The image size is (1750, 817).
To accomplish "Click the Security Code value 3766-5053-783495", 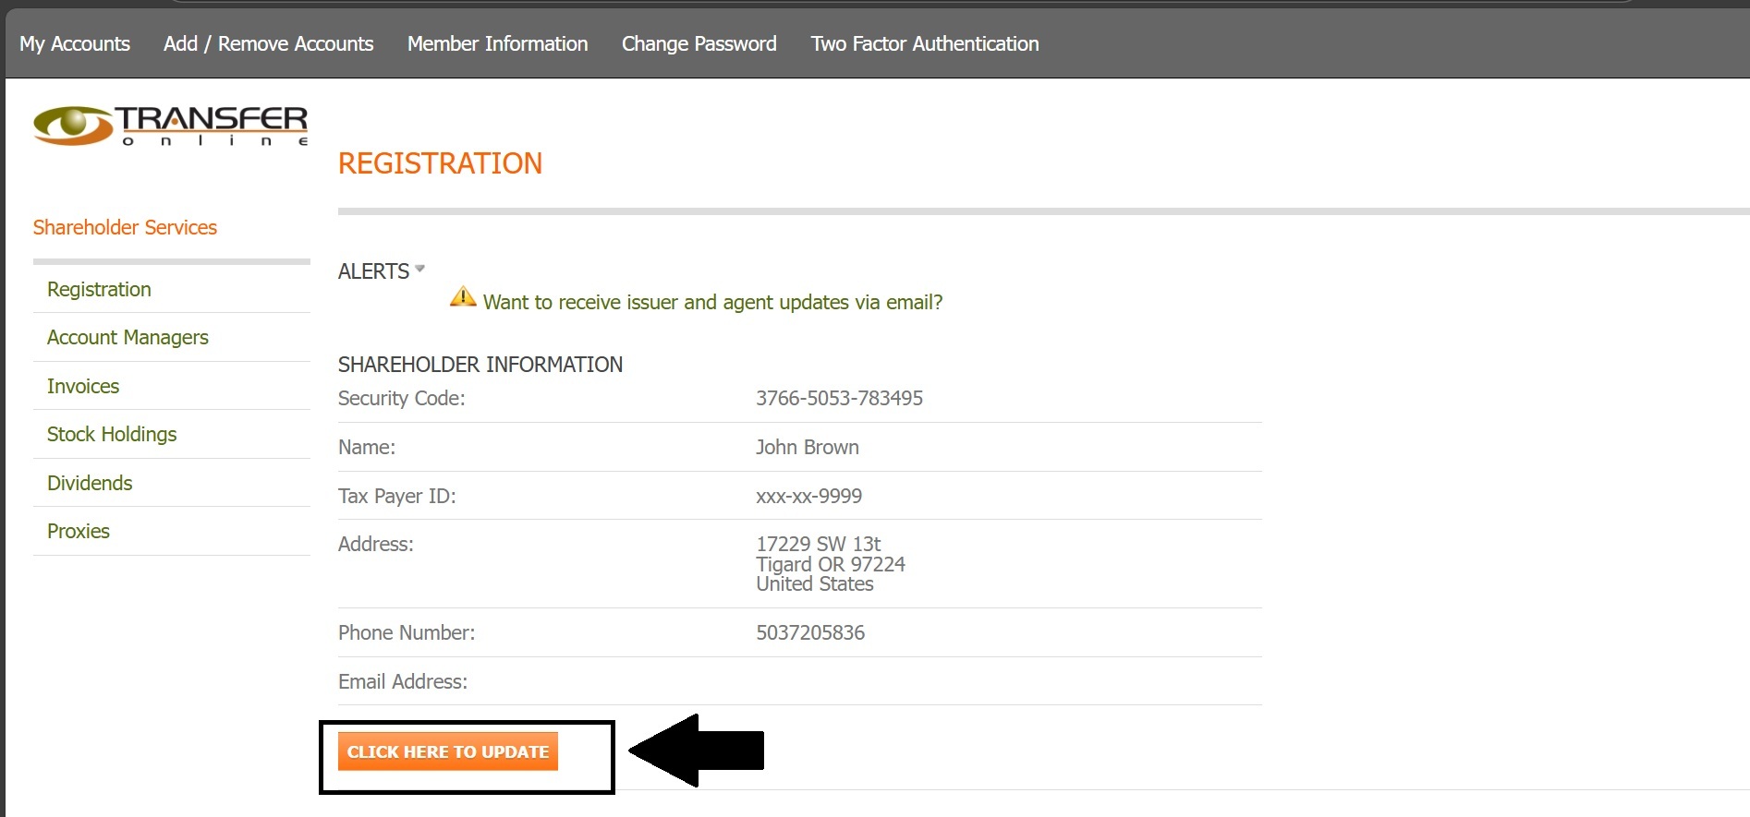I will [839, 398].
